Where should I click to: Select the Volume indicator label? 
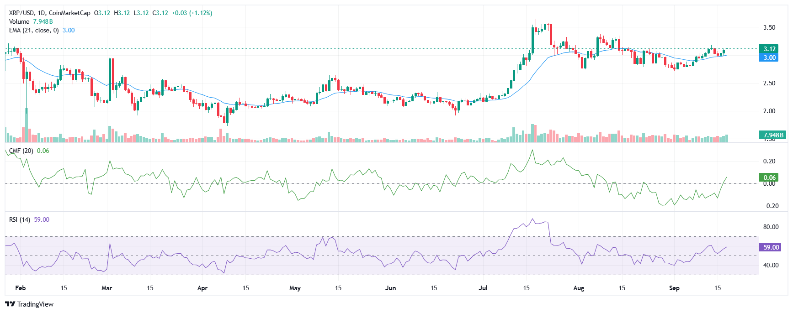(x=19, y=21)
